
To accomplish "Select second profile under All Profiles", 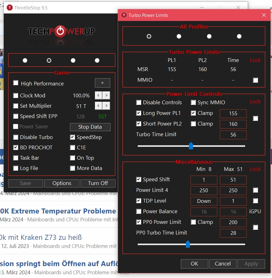I will 179,36.
